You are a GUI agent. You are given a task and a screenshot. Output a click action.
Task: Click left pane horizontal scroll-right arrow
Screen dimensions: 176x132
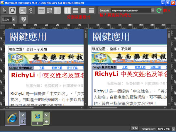82,108
